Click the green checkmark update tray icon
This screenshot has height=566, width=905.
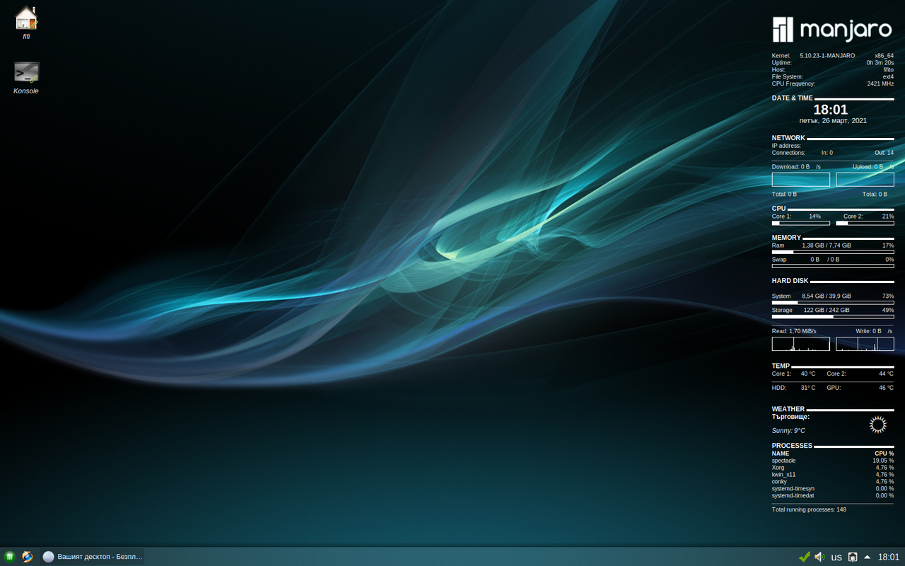point(805,557)
